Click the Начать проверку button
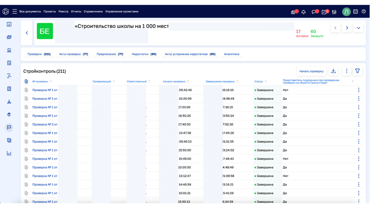The image size is (370, 208). click(x=311, y=71)
